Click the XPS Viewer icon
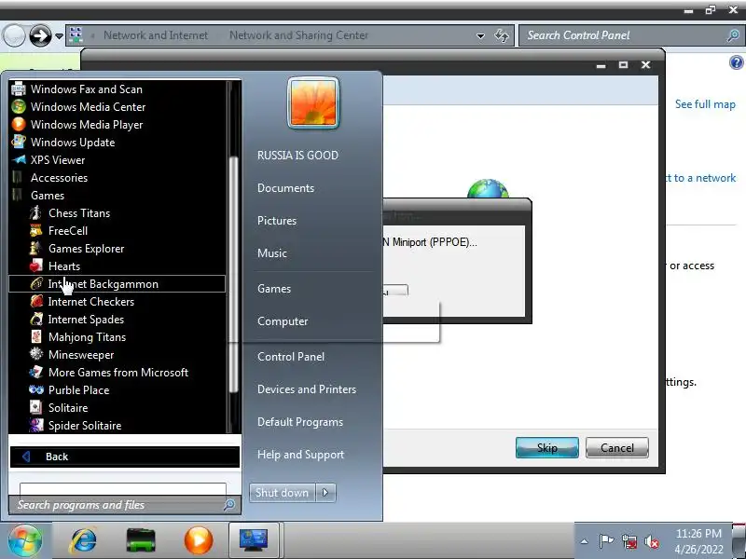746x559 pixels. tap(18, 159)
